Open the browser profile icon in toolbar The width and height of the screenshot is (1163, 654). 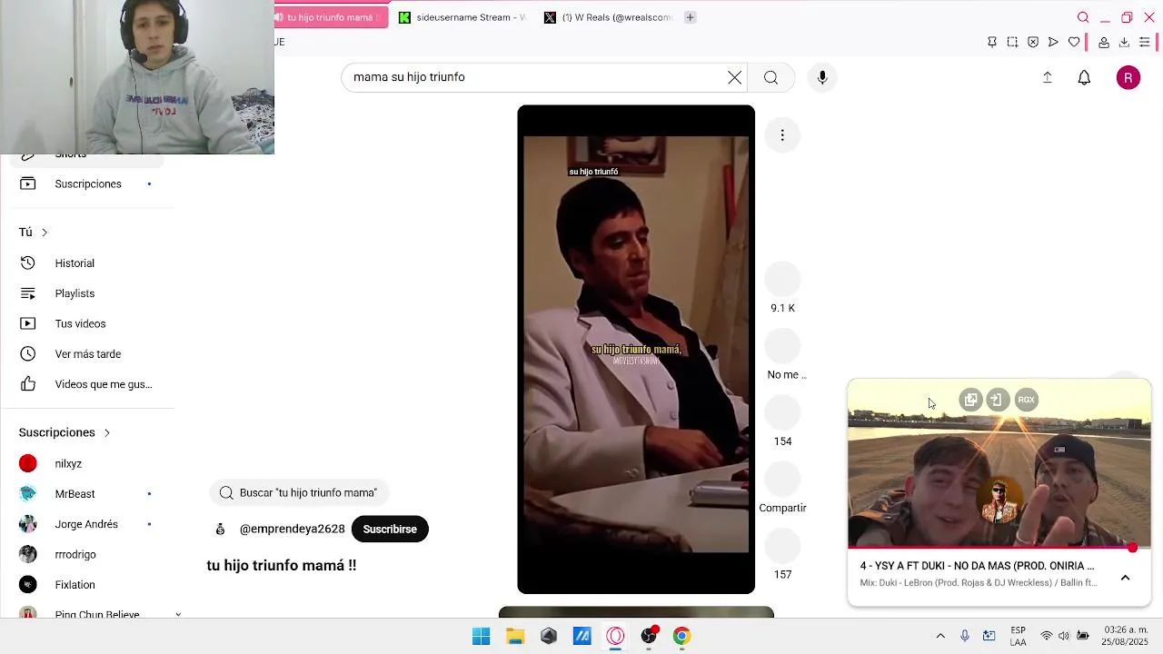(1104, 42)
